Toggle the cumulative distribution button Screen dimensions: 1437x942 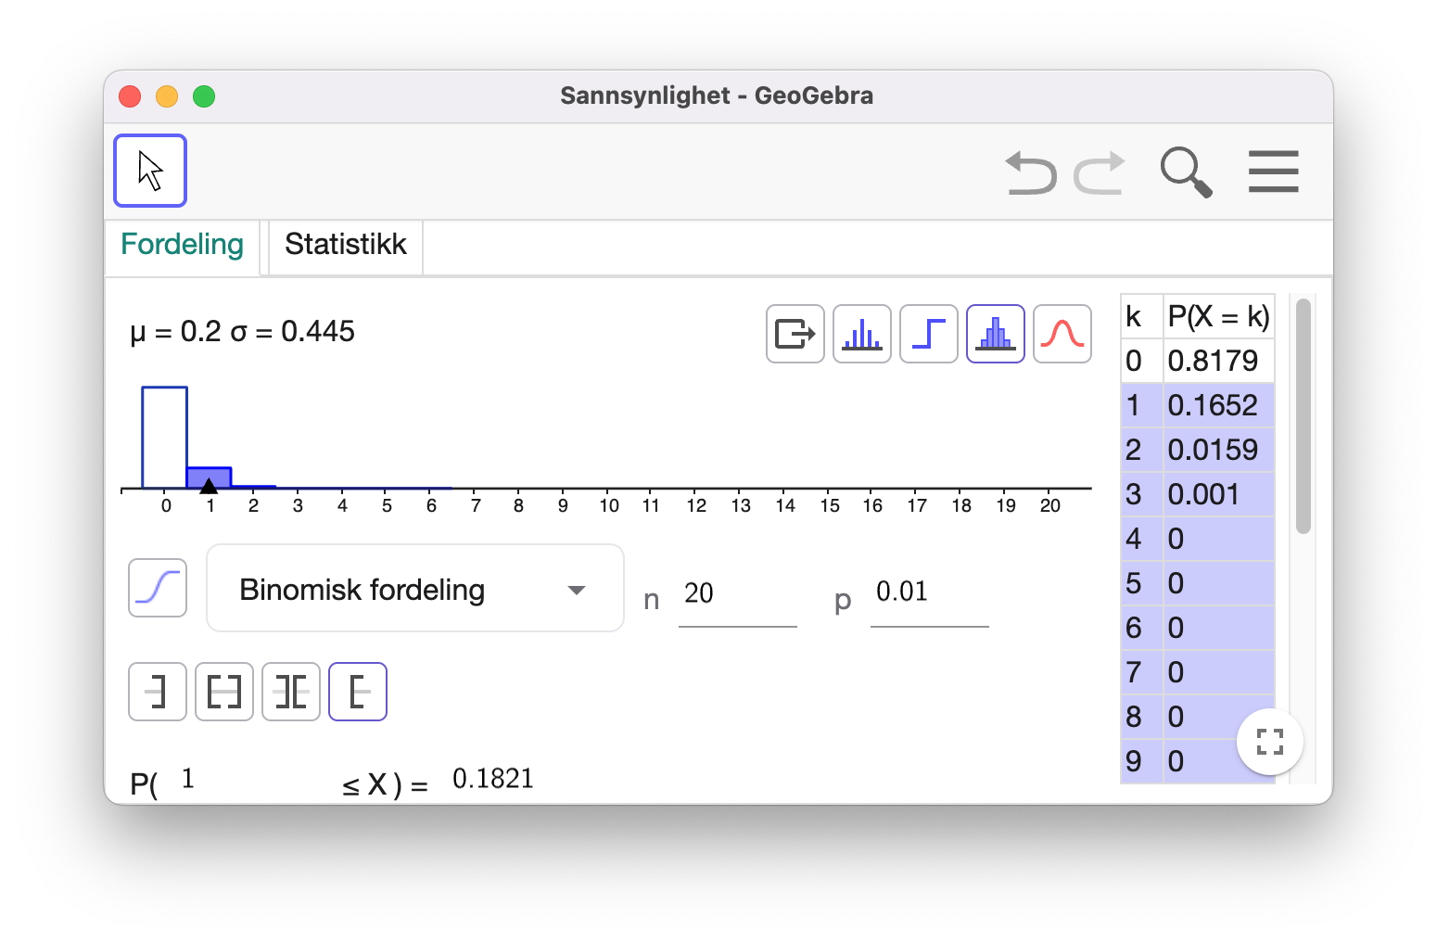tap(158, 588)
